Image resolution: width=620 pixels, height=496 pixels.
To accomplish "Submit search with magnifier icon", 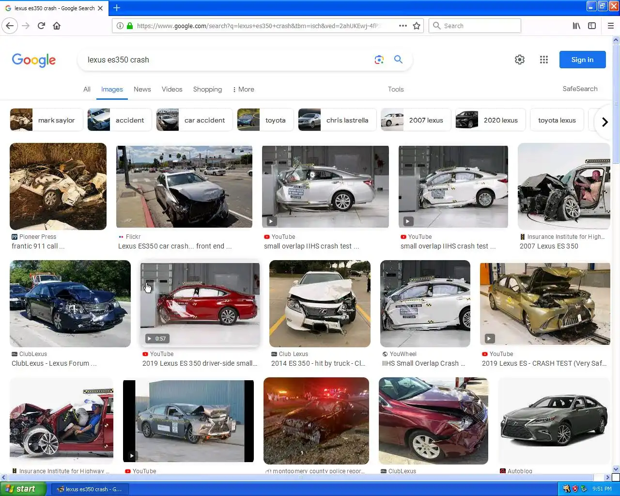I will click(398, 60).
